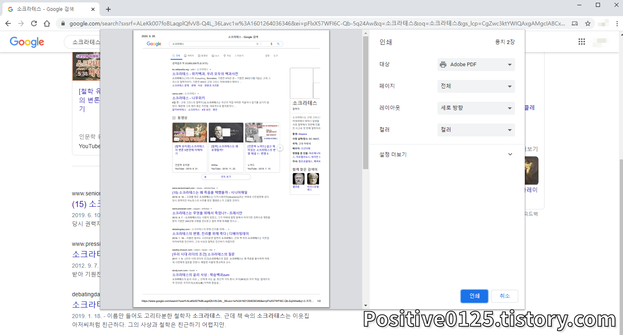Open a new tab with plus icon
The width and height of the screenshot is (623, 335).
[108, 9]
